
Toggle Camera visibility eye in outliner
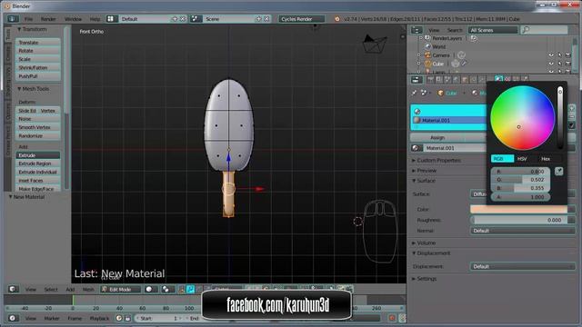click(551, 55)
